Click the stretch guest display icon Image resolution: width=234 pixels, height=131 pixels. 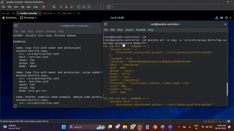(109, 7)
